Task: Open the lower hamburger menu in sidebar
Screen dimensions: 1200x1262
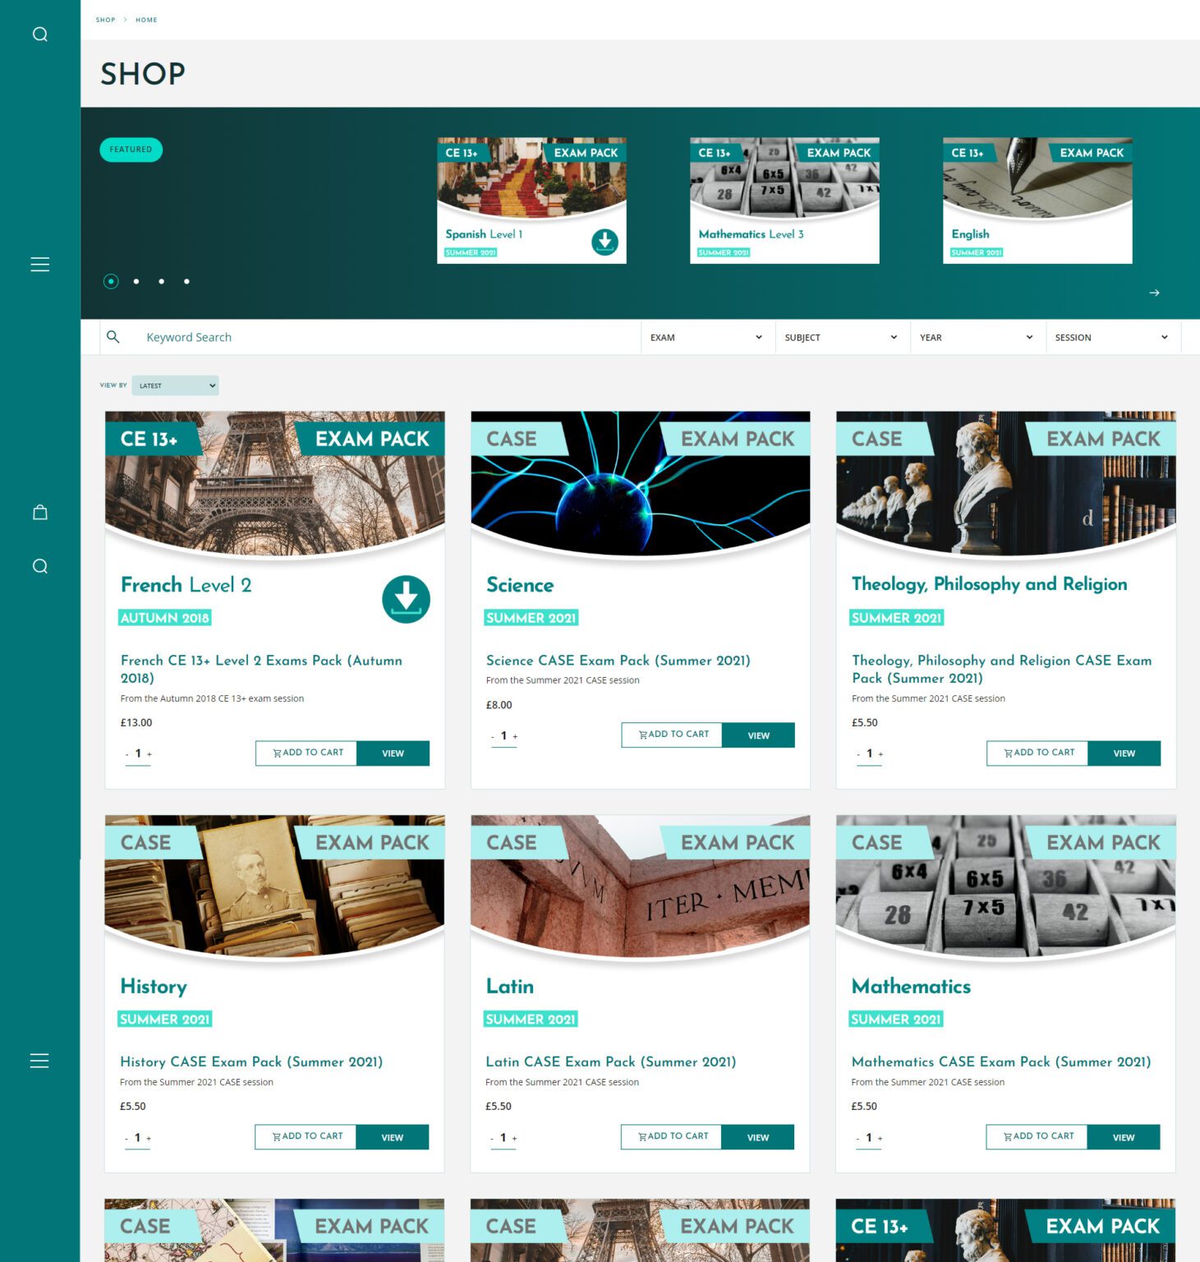Action: point(39,1061)
